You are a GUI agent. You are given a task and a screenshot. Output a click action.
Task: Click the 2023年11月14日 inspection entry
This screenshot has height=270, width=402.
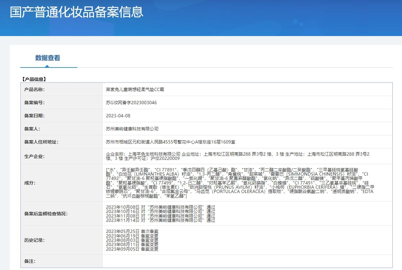pos(160,221)
